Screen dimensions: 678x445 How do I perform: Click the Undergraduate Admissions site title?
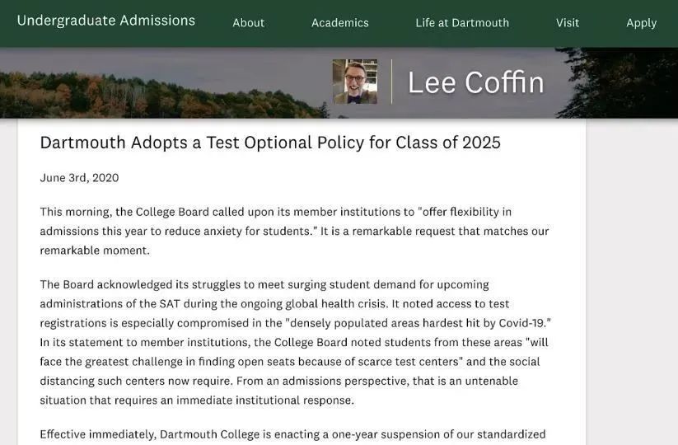pyautogui.click(x=106, y=21)
